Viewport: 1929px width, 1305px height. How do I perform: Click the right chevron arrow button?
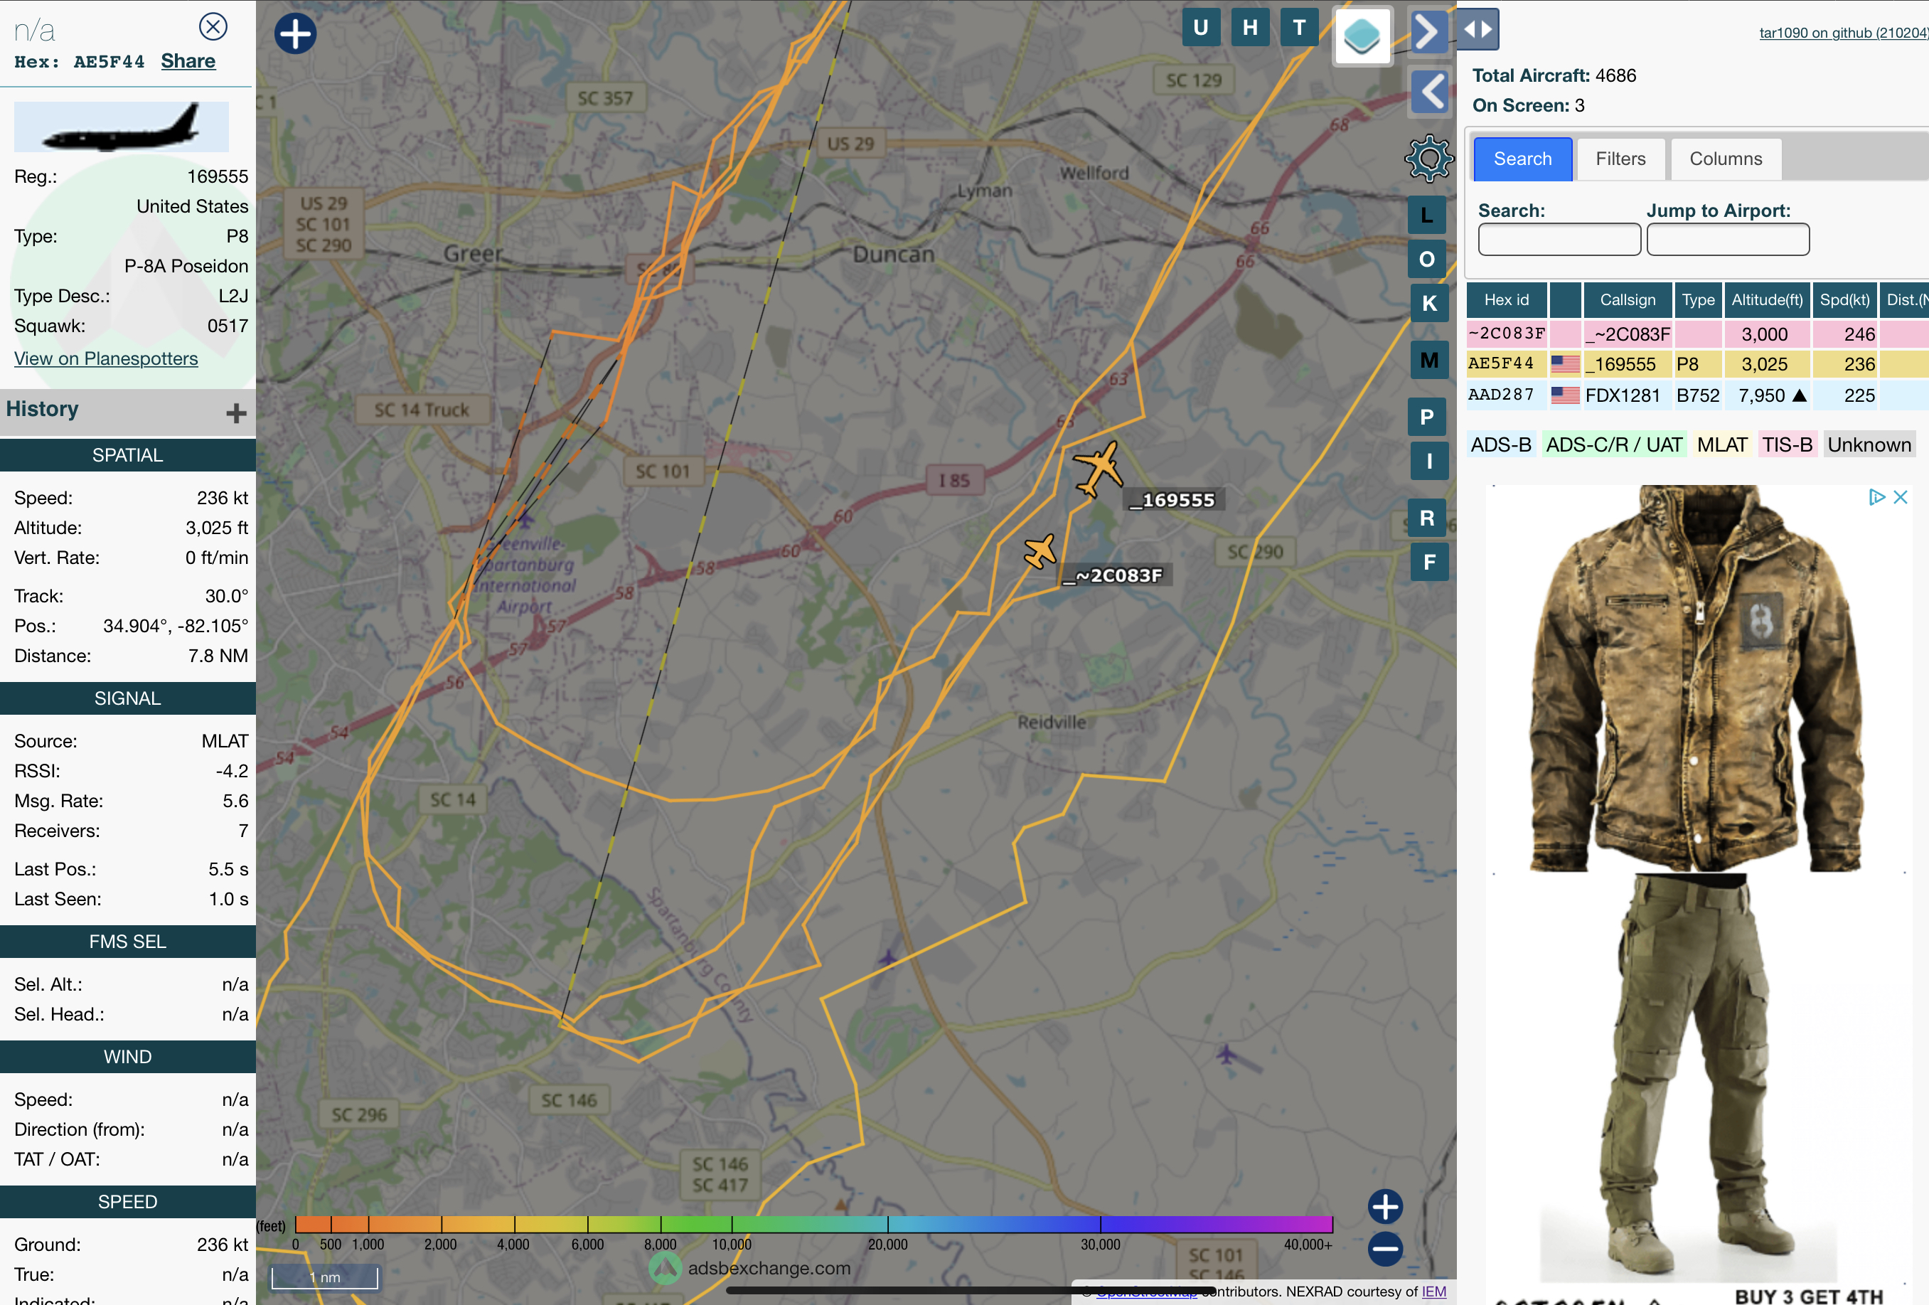1428,33
